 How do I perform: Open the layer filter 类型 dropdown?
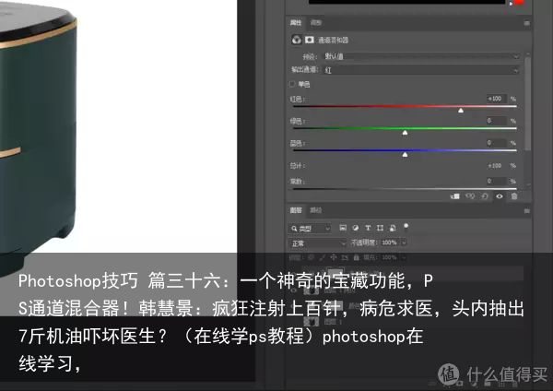[x=310, y=229]
